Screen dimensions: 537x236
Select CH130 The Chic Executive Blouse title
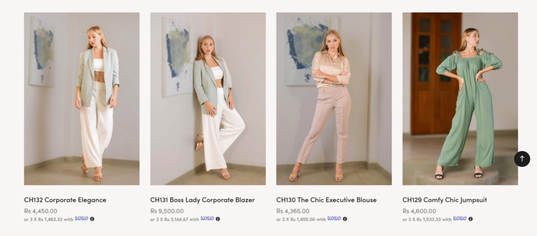click(x=326, y=200)
